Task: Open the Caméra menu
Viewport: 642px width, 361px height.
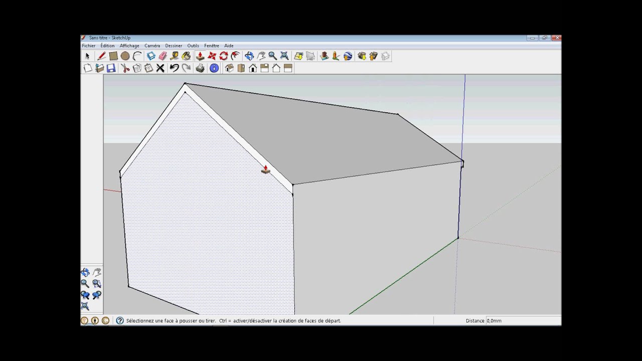Action: [152, 46]
